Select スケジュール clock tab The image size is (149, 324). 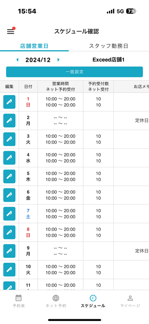93,301
